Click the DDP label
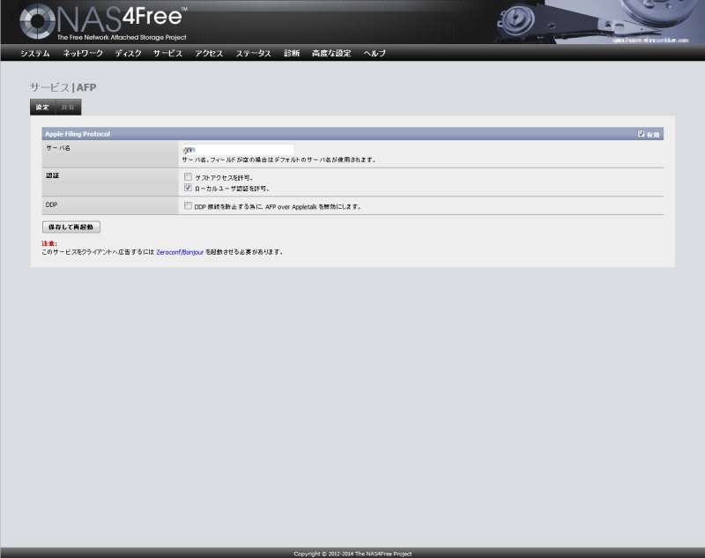The width and height of the screenshot is (705, 558). pyautogui.click(x=51, y=205)
